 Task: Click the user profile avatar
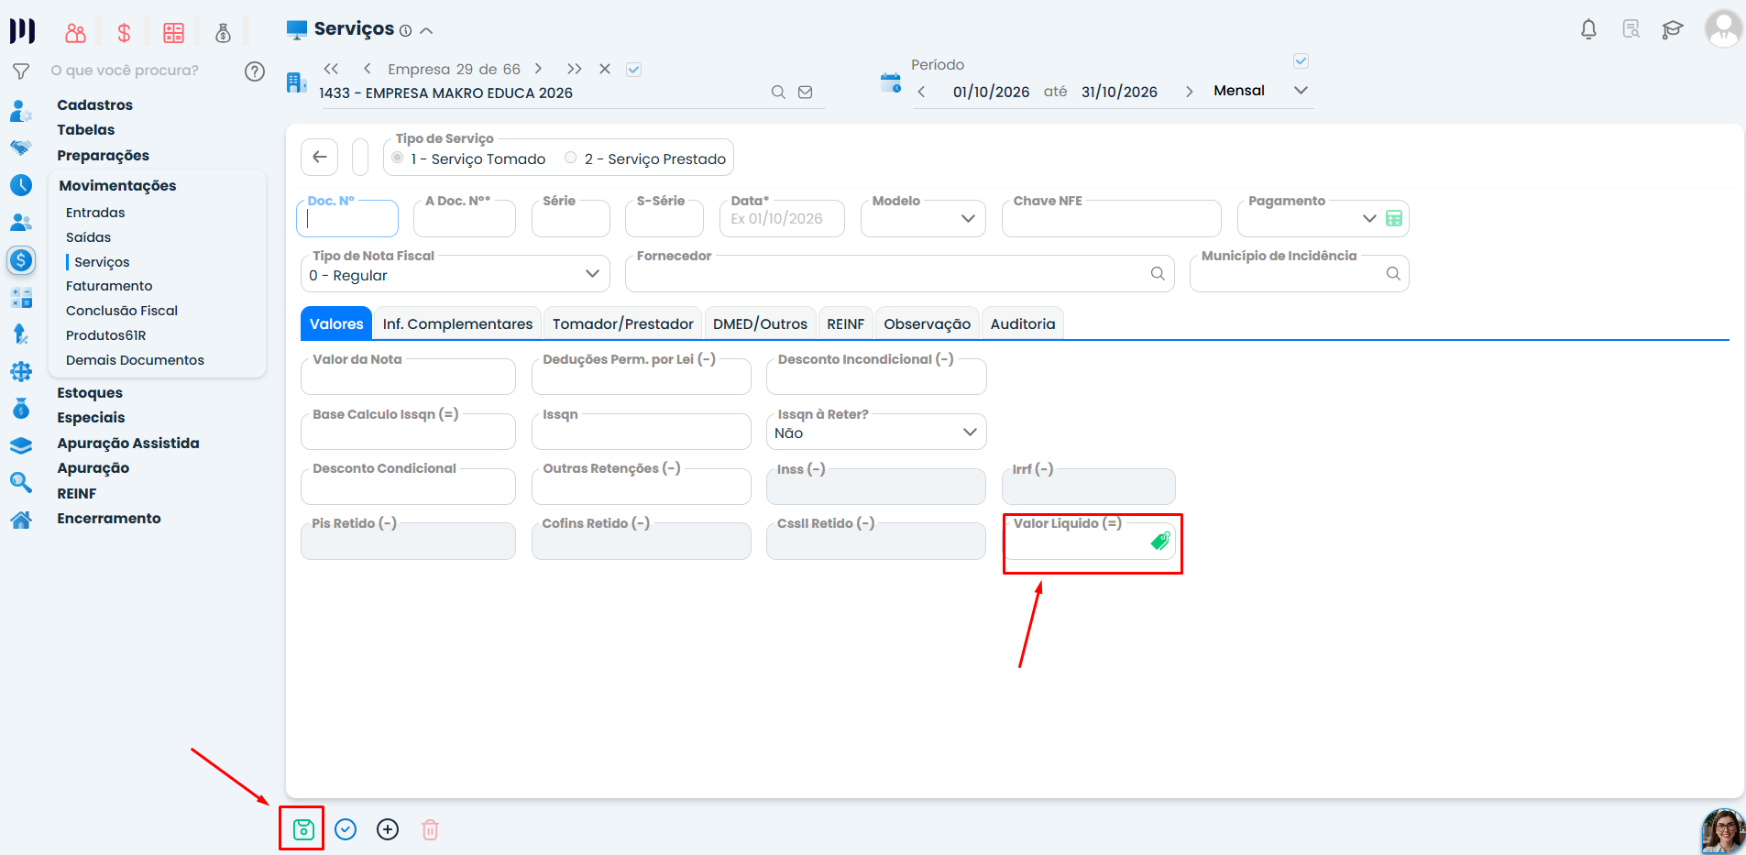1723,28
